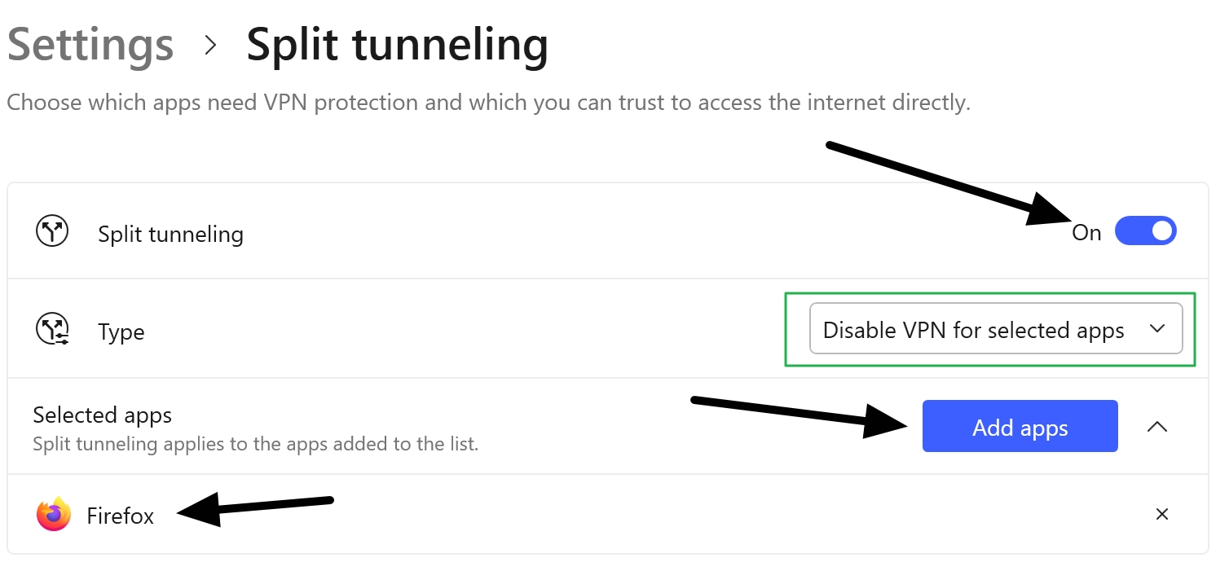Click empty space in the Firefox row
Viewport: 1229px width, 562px height.
pos(652,515)
